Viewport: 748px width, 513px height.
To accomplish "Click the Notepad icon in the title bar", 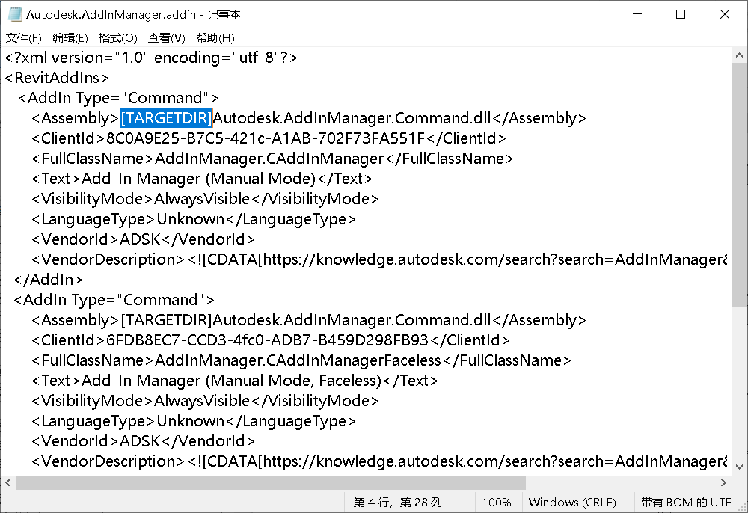I will coord(13,13).
